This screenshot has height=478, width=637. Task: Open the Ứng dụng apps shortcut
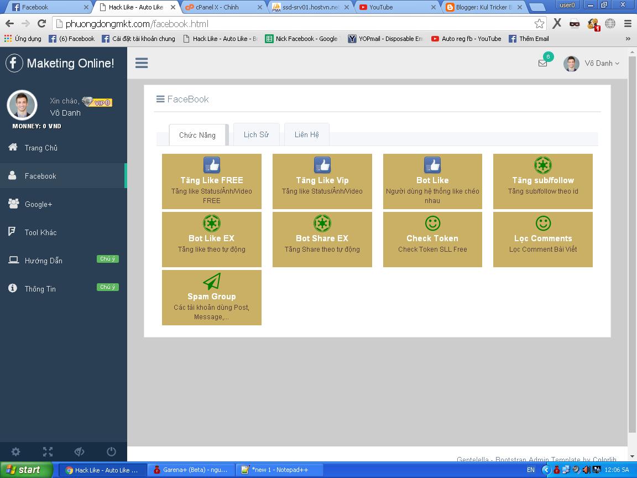pos(23,39)
